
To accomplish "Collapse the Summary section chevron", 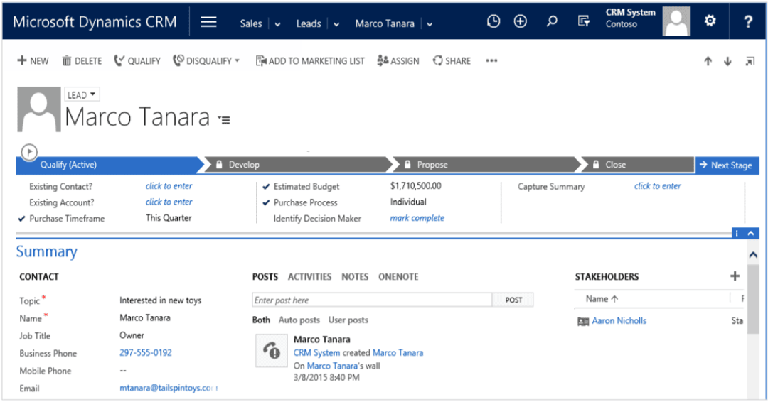I will [x=753, y=254].
